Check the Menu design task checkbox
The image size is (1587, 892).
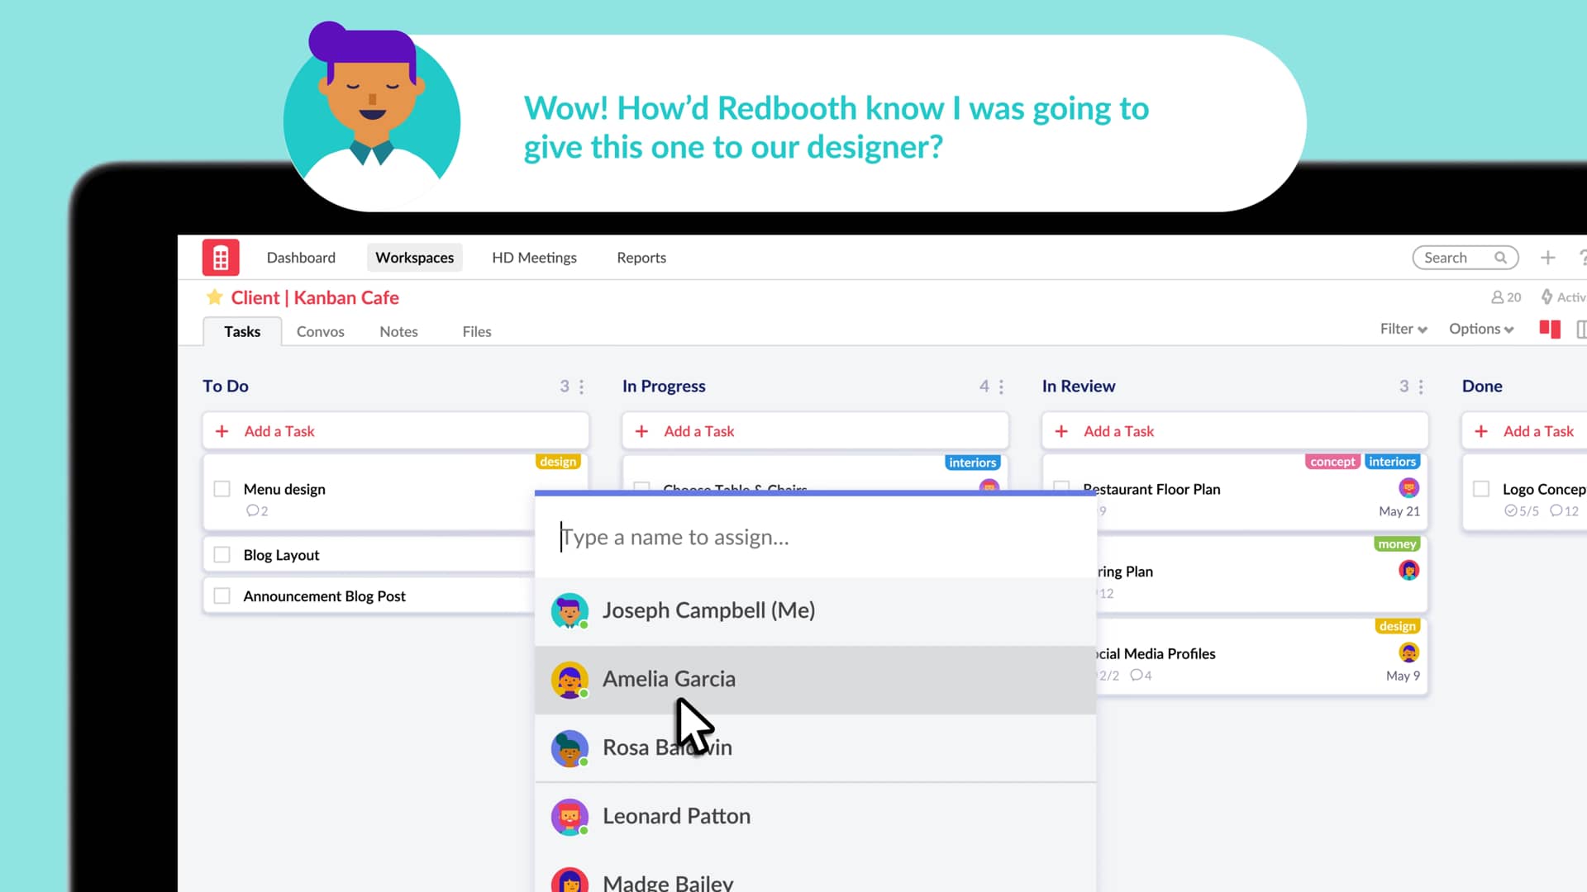(x=222, y=489)
